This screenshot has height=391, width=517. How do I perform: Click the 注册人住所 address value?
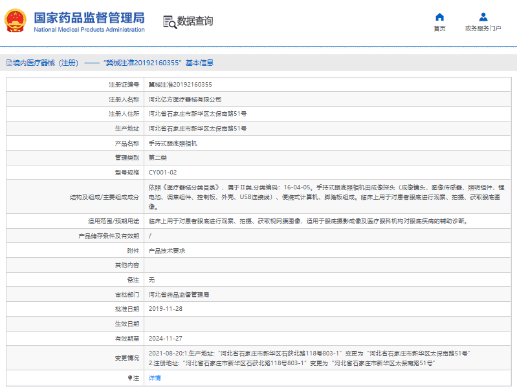coord(197,114)
